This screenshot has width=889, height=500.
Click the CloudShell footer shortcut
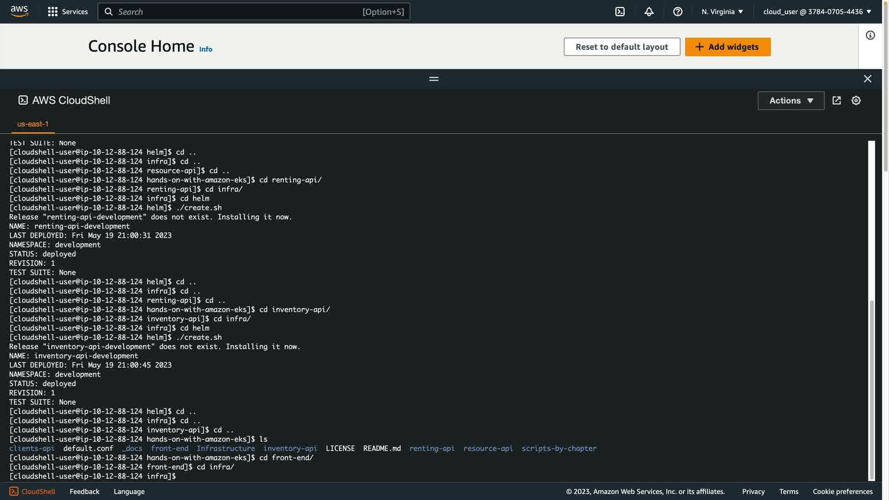click(32, 491)
